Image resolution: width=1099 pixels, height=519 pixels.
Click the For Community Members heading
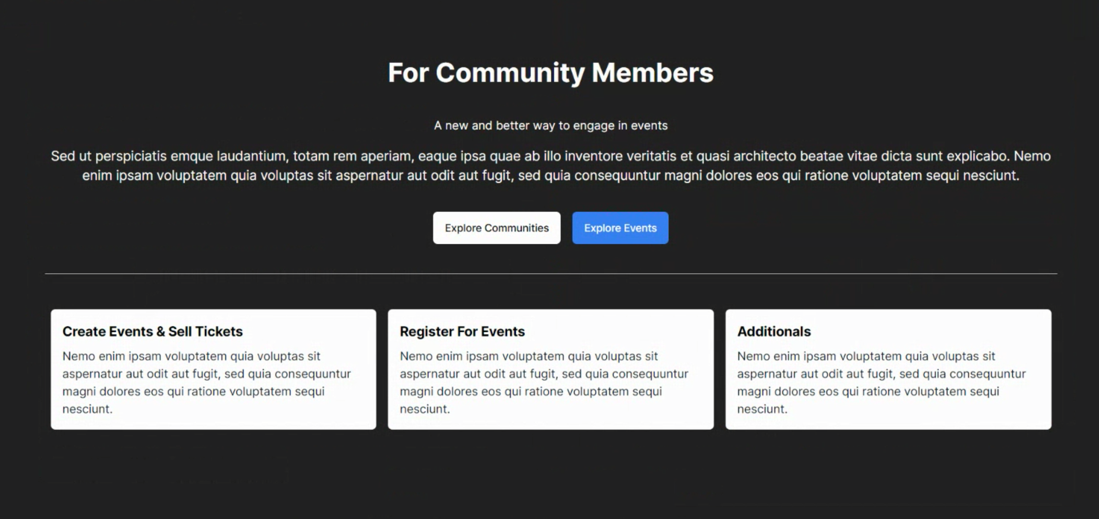550,72
